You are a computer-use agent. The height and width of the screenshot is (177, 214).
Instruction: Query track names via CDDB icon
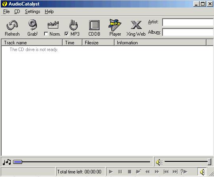click(94, 25)
